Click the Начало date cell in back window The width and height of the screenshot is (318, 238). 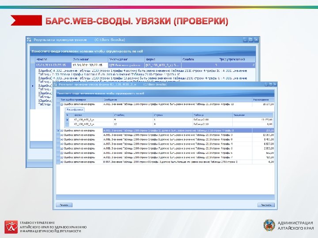pos(53,65)
